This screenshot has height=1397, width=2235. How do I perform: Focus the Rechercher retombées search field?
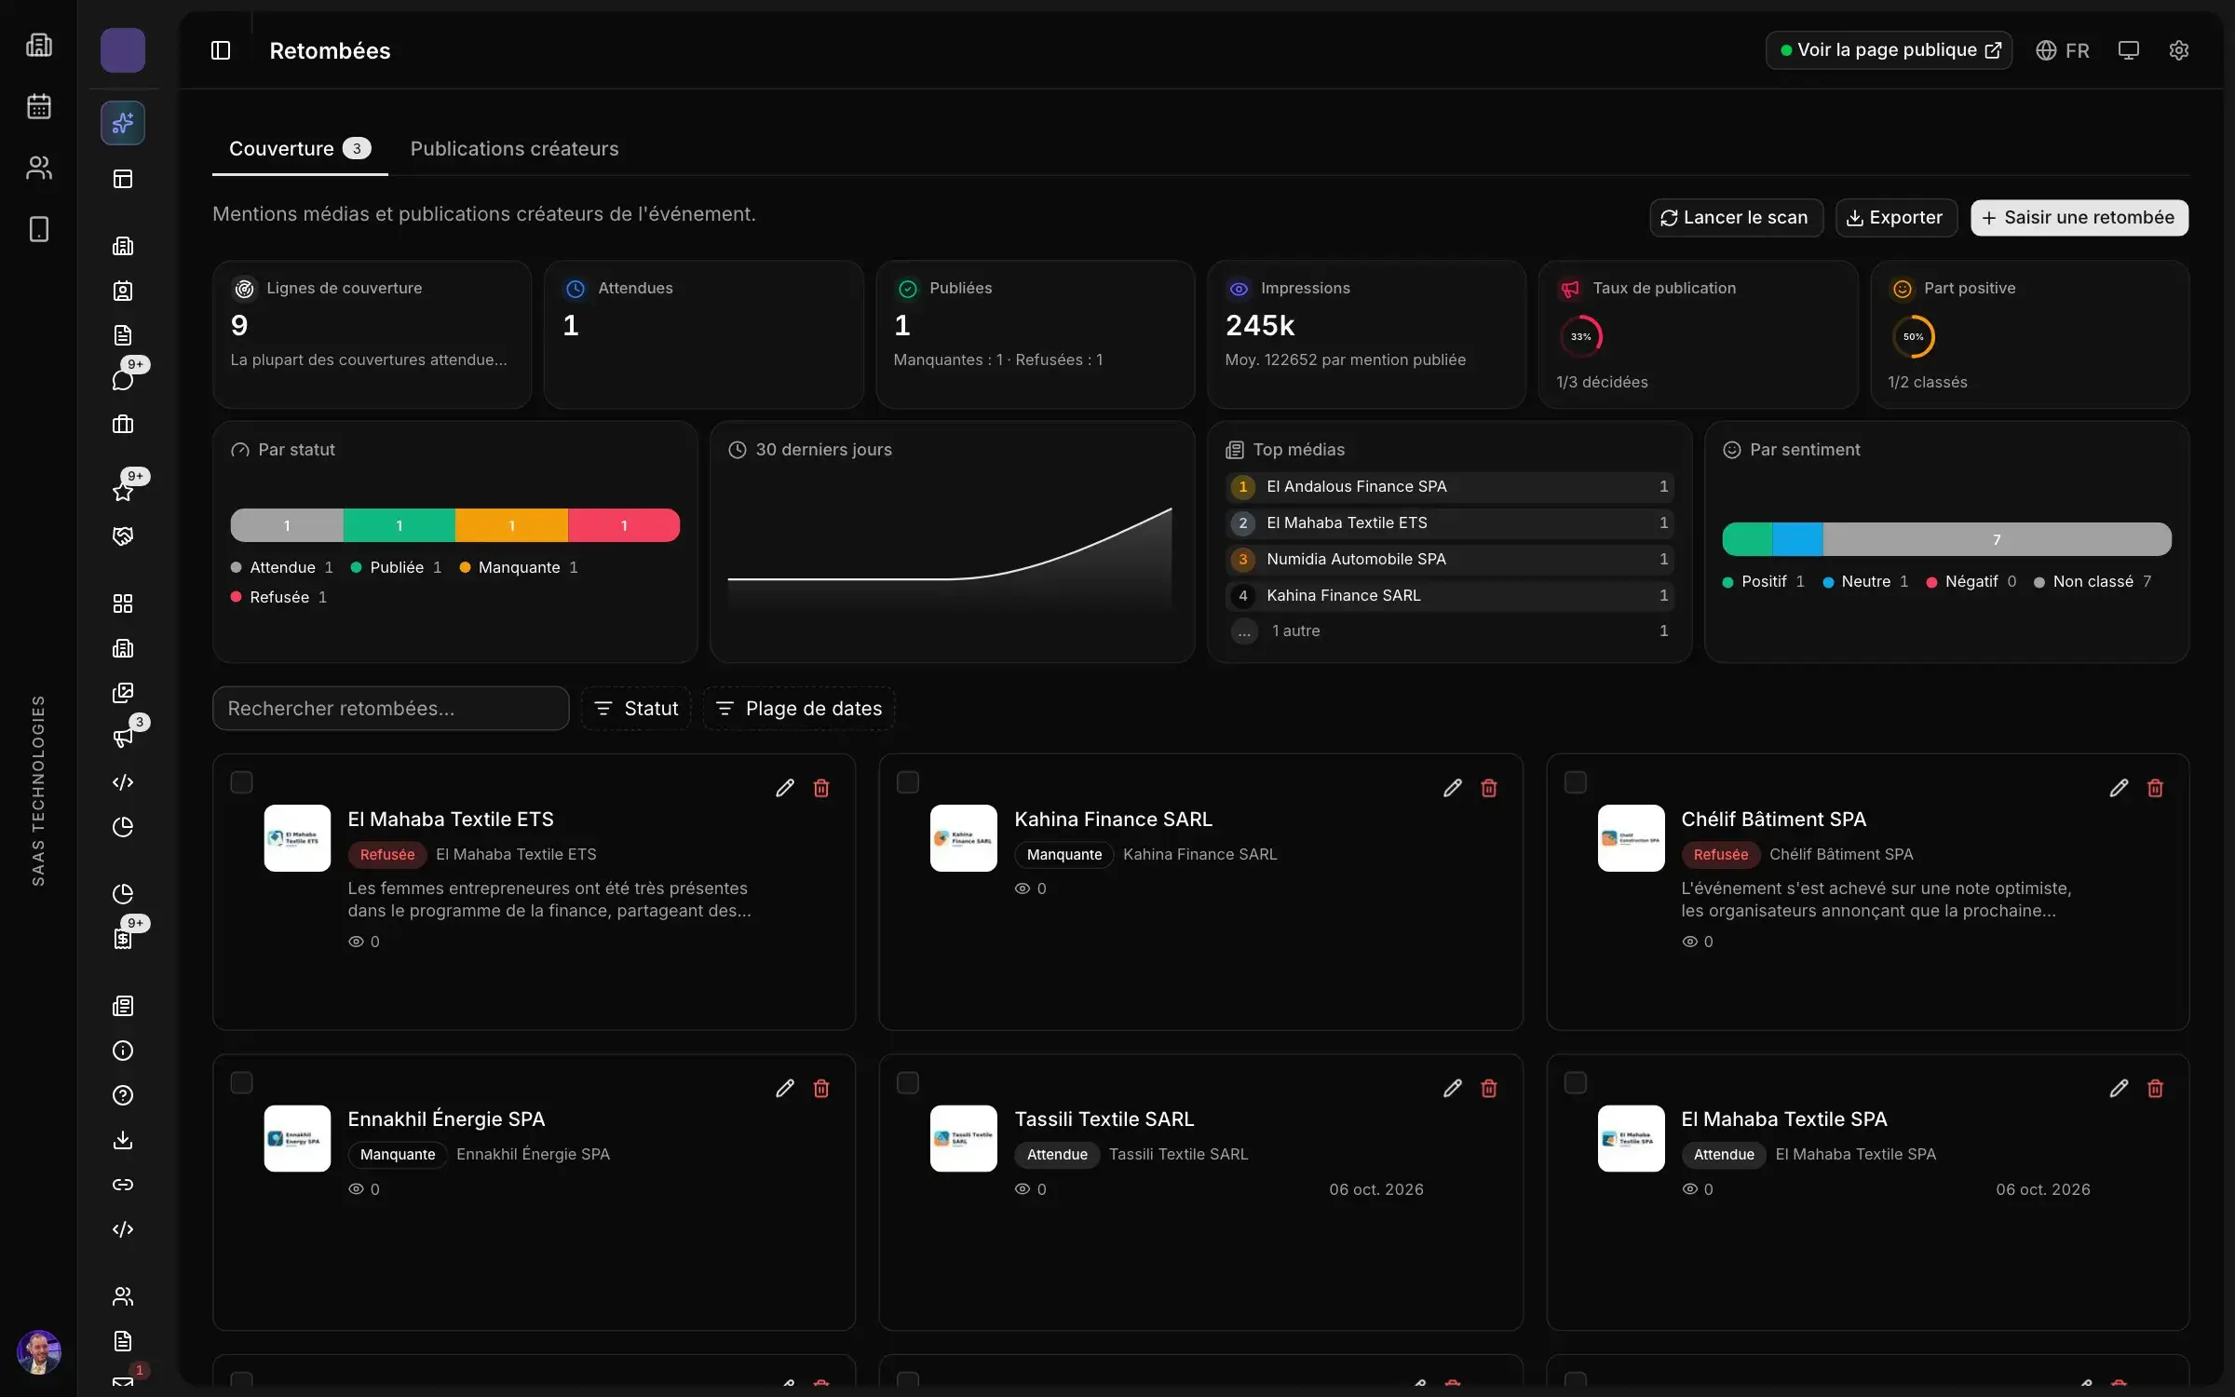390,709
